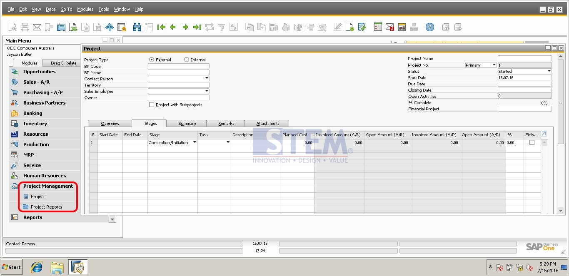The height and width of the screenshot is (276, 569).
Task: Go to Previous Record arrow icon
Action: [173, 27]
